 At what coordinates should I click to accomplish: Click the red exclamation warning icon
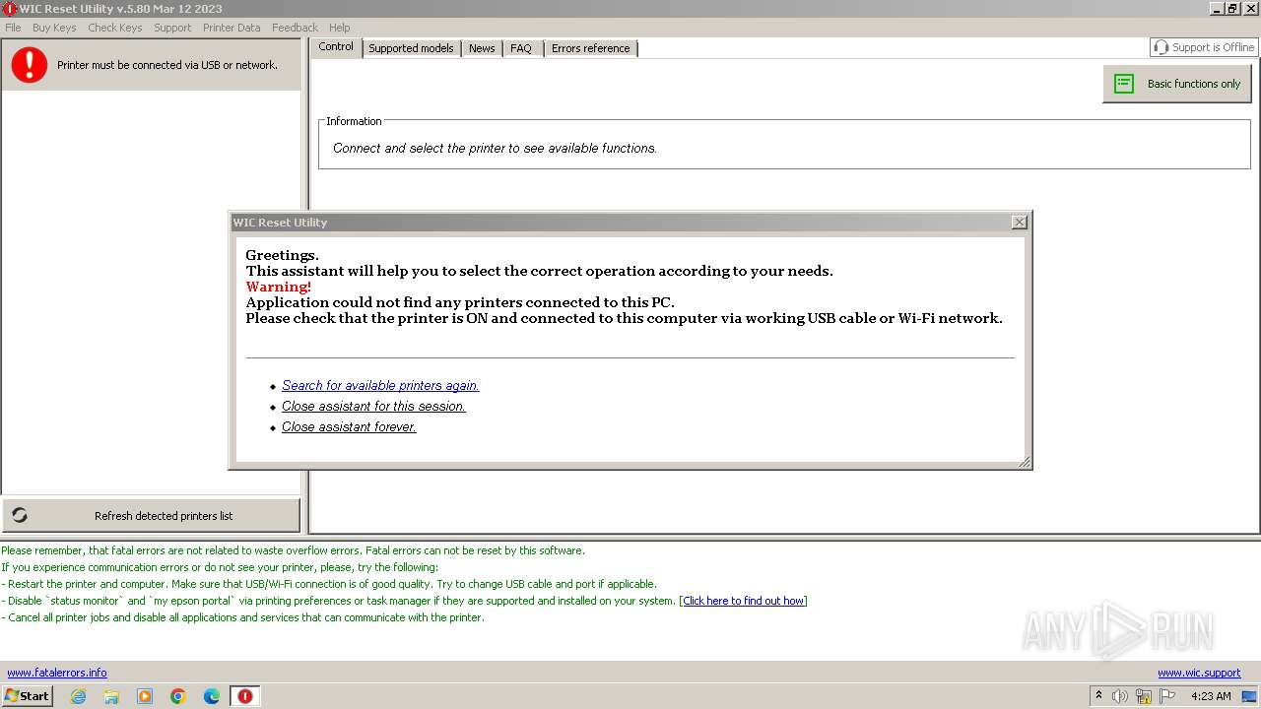30,65
